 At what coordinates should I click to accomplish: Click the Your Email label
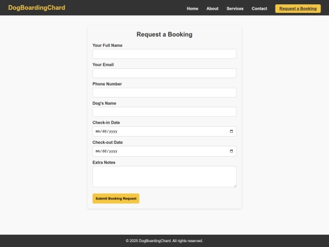point(103,65)
